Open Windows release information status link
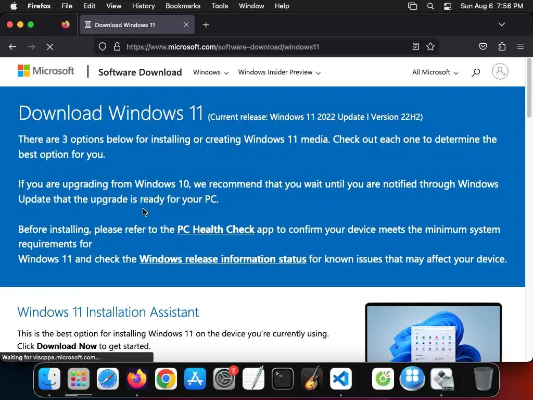Image resolution: width=533 pixels, height=400 pixels. 223,259
